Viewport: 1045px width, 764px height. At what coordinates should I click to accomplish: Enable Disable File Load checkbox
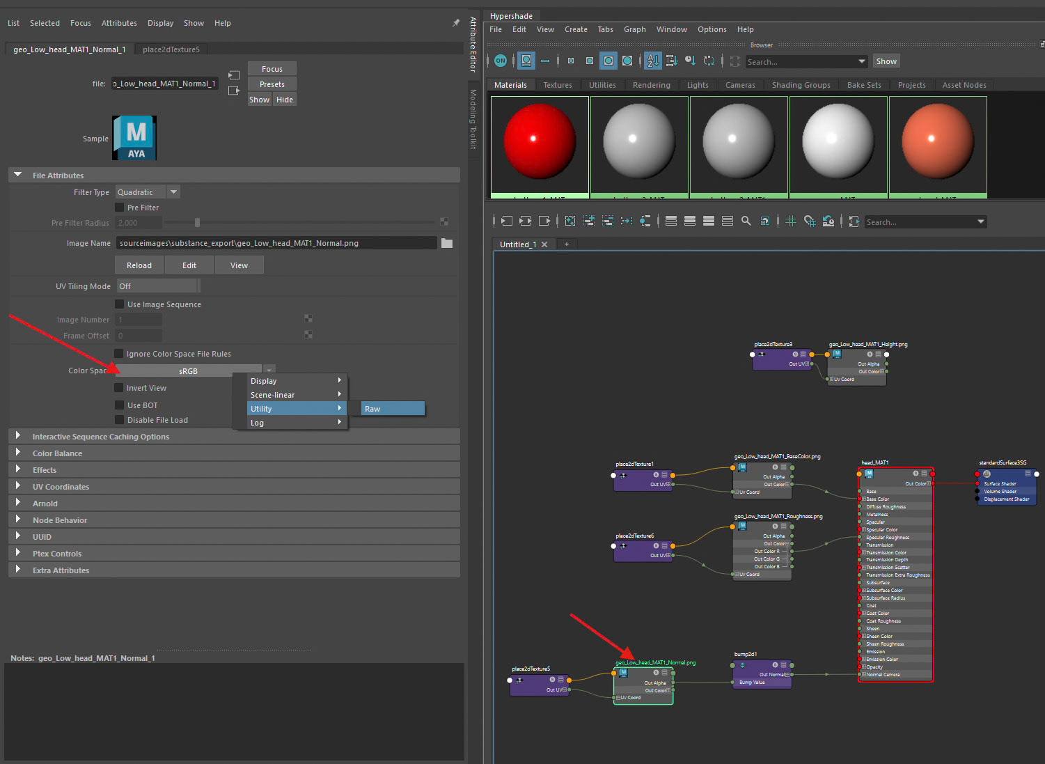tap(119, 420)
